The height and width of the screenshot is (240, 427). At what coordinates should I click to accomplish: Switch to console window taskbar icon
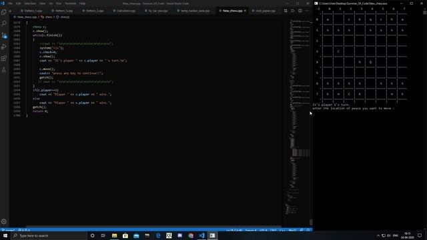click(x=212, y=235)
